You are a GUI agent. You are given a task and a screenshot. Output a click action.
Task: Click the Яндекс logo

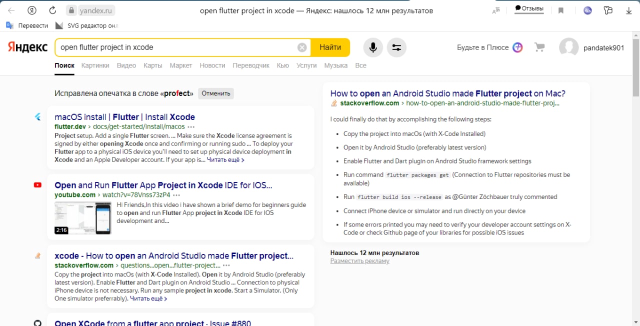pyautogui.click(x=27, y=47)
